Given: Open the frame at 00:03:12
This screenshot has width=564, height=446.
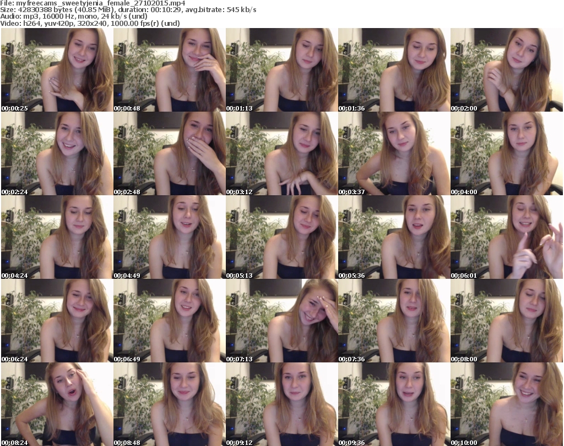Looking at the screenshot, I should coord(281,153).
